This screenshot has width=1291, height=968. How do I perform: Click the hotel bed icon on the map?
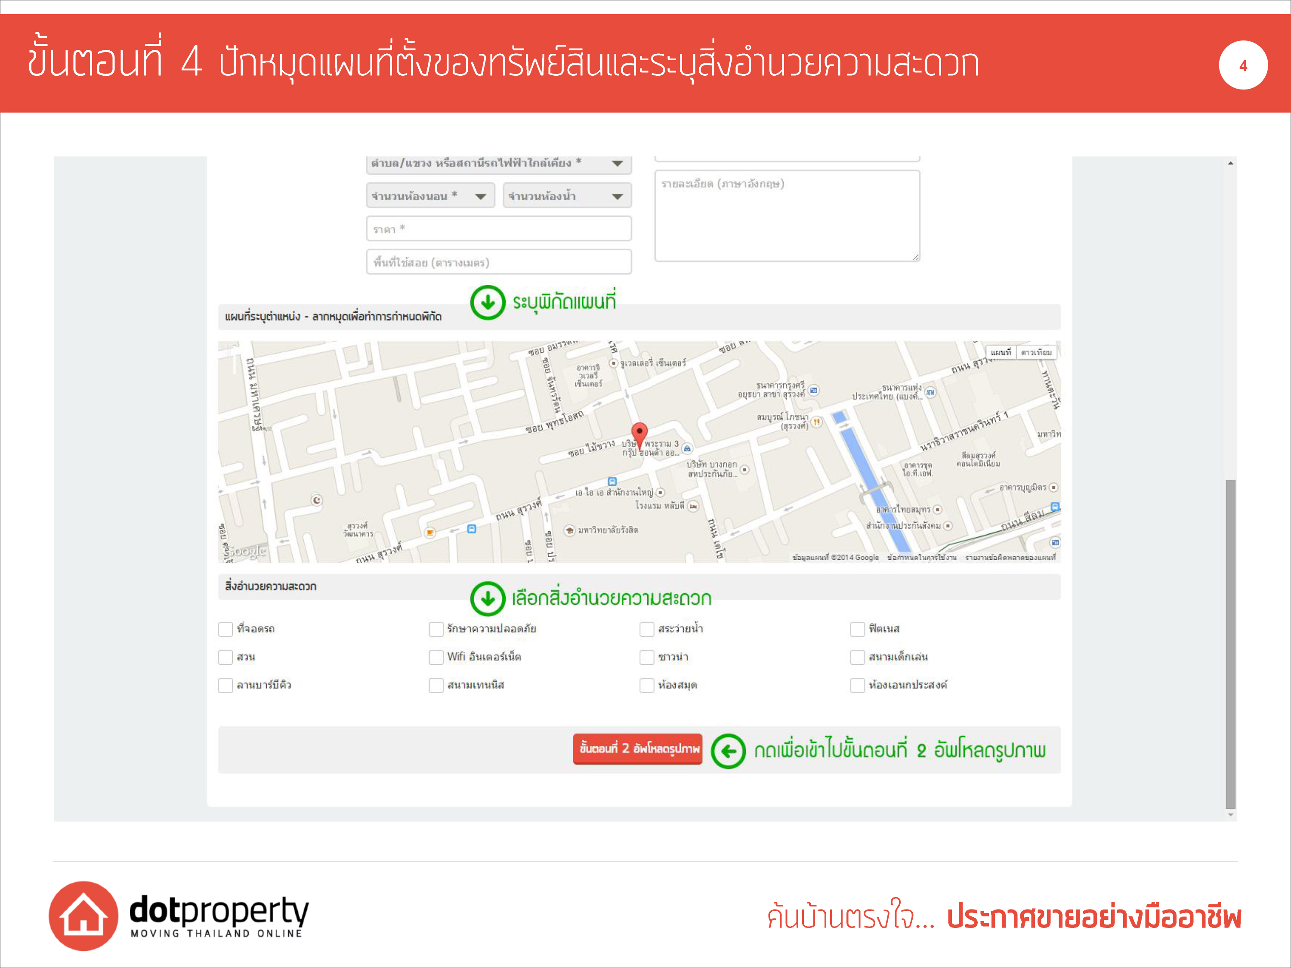tap(693, 506)
